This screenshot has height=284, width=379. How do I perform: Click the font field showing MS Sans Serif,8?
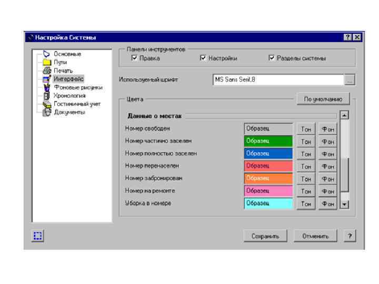coord(278,80)
